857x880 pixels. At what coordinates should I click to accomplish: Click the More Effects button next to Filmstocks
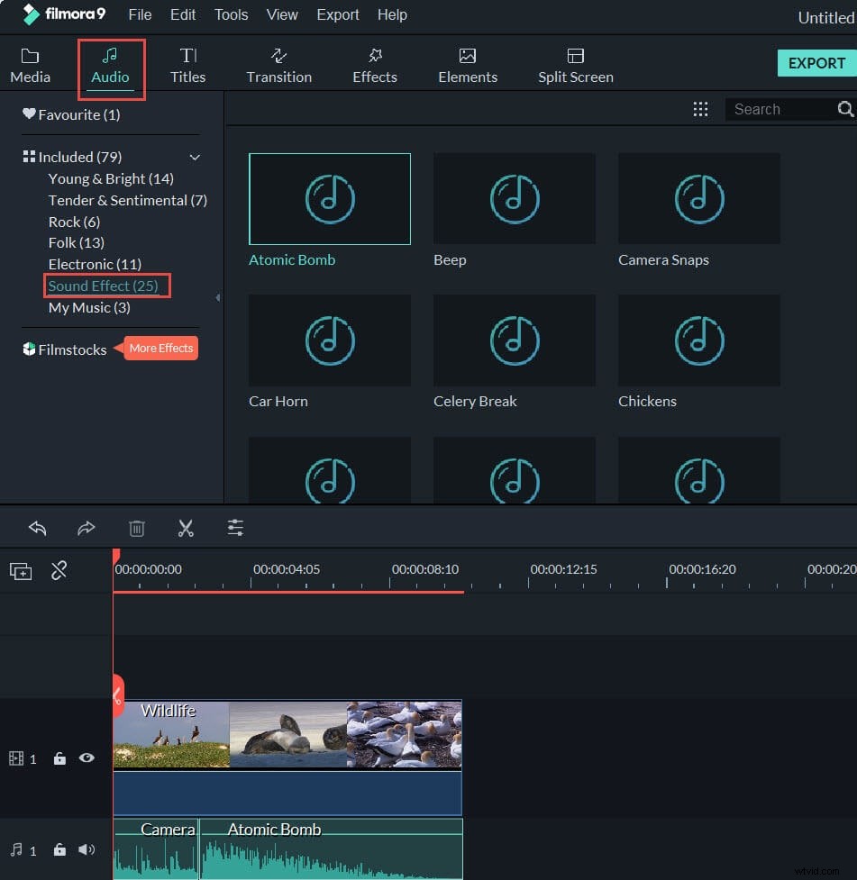coord(160,348)
